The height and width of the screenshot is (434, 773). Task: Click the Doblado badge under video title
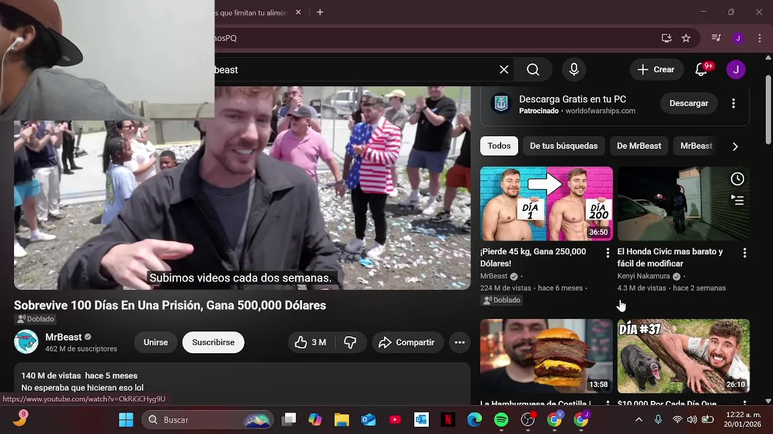[36, 319]
